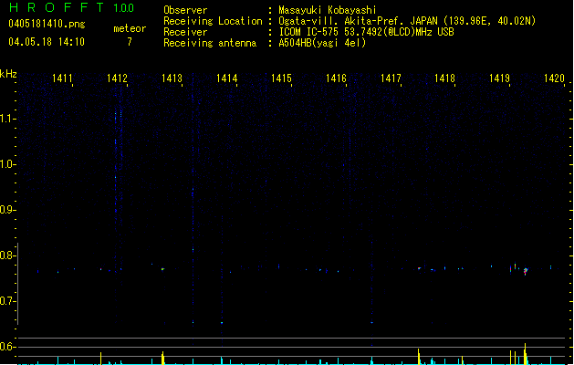Click the timestamp 04.05.18 14:10
Image resolution: width=574 pixels, height=365 pixels.
(x=47, y=42)
